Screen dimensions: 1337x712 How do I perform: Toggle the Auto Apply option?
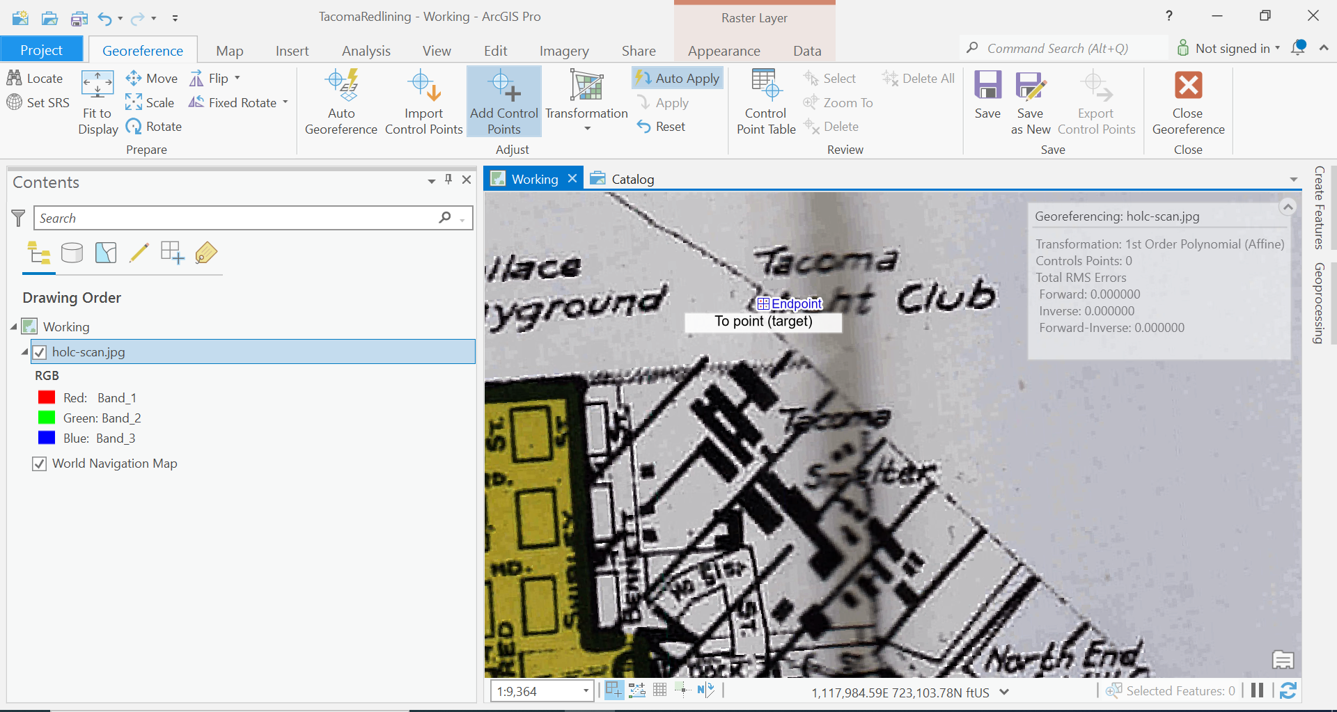pos(678,79)
